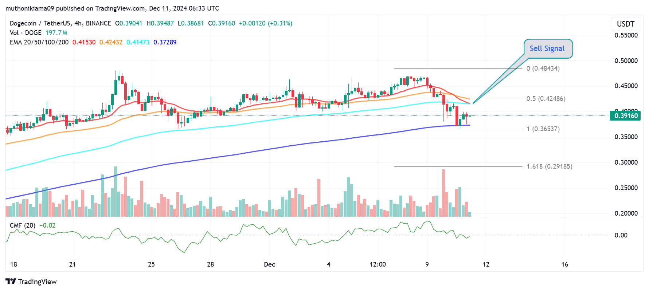Select the Fib 0.5 (0.42486) level label
The image size is (649, 291).
tap(546, 99)
